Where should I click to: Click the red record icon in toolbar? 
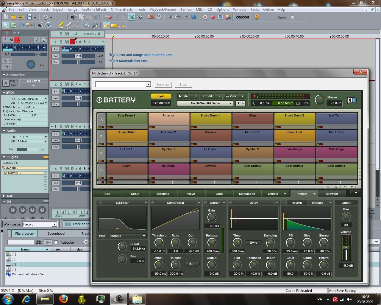213,17
